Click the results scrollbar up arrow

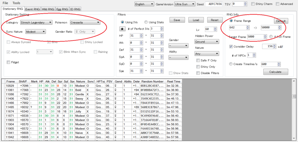pyautogui.click(x=294, y=81)
